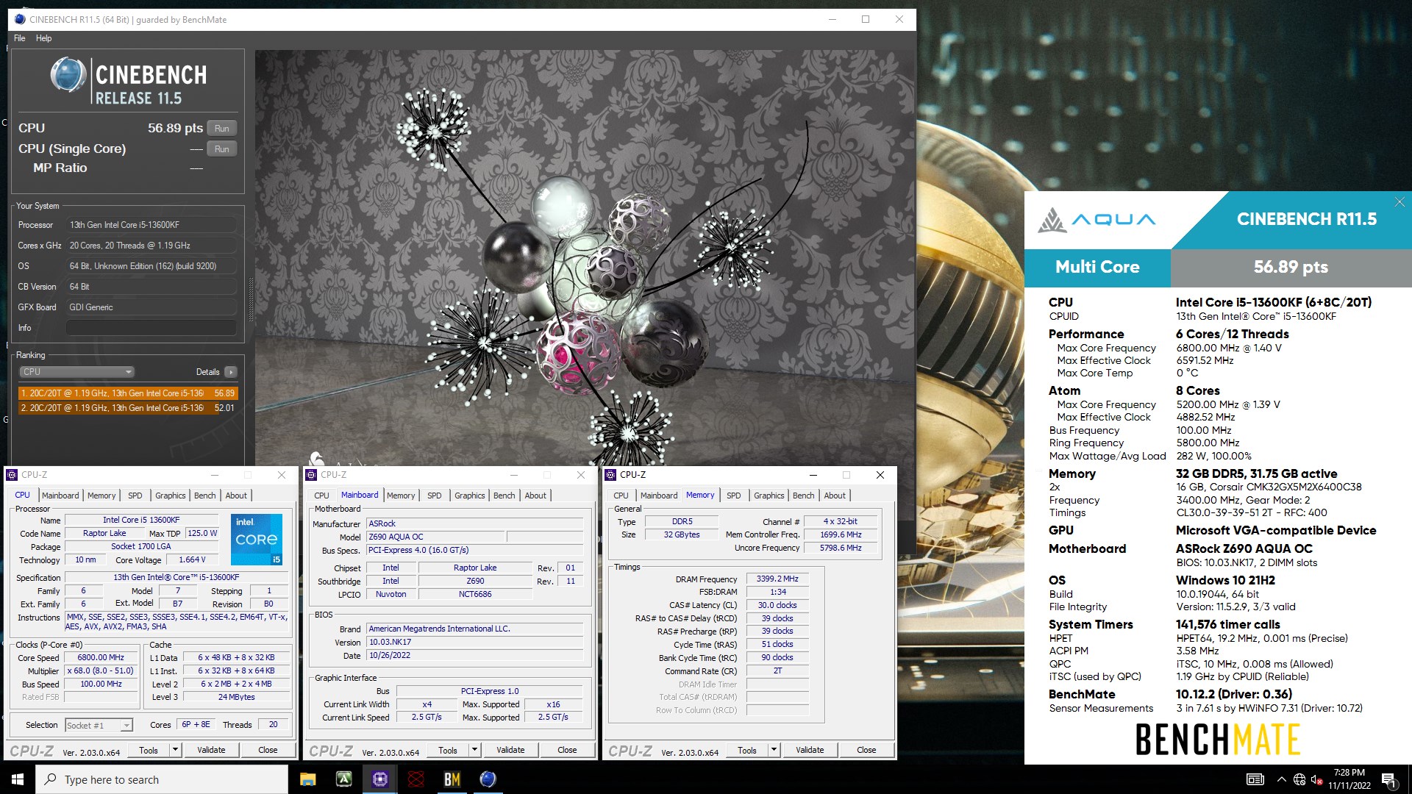Click the BENCHMATE logo at panel bottom
Viewport: 1412px width, 794px height.
click(x=1218, y=740)
